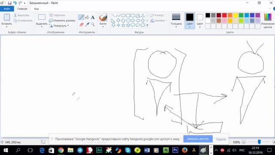Pick the yellow color swatch

[235, 15]
